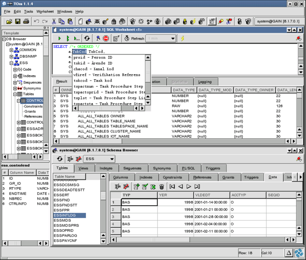Open the refresh interval dropdown
Image resolution: width=306 pixels, height=260 pixels.
tap(161, 39)
